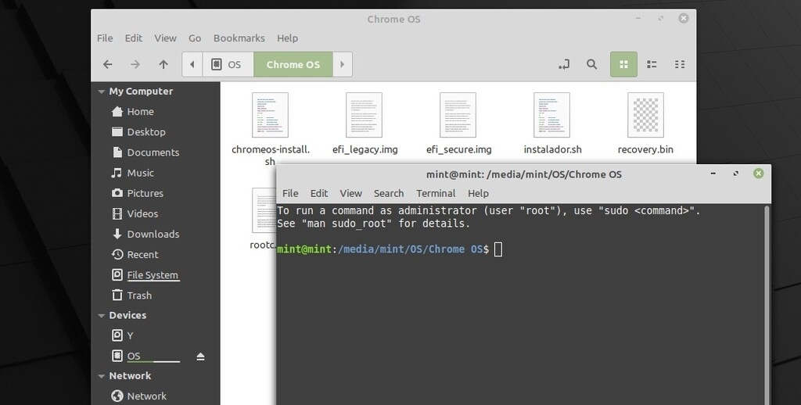
Task: Select the efi_secure.img file
Action: pos(458,124)
